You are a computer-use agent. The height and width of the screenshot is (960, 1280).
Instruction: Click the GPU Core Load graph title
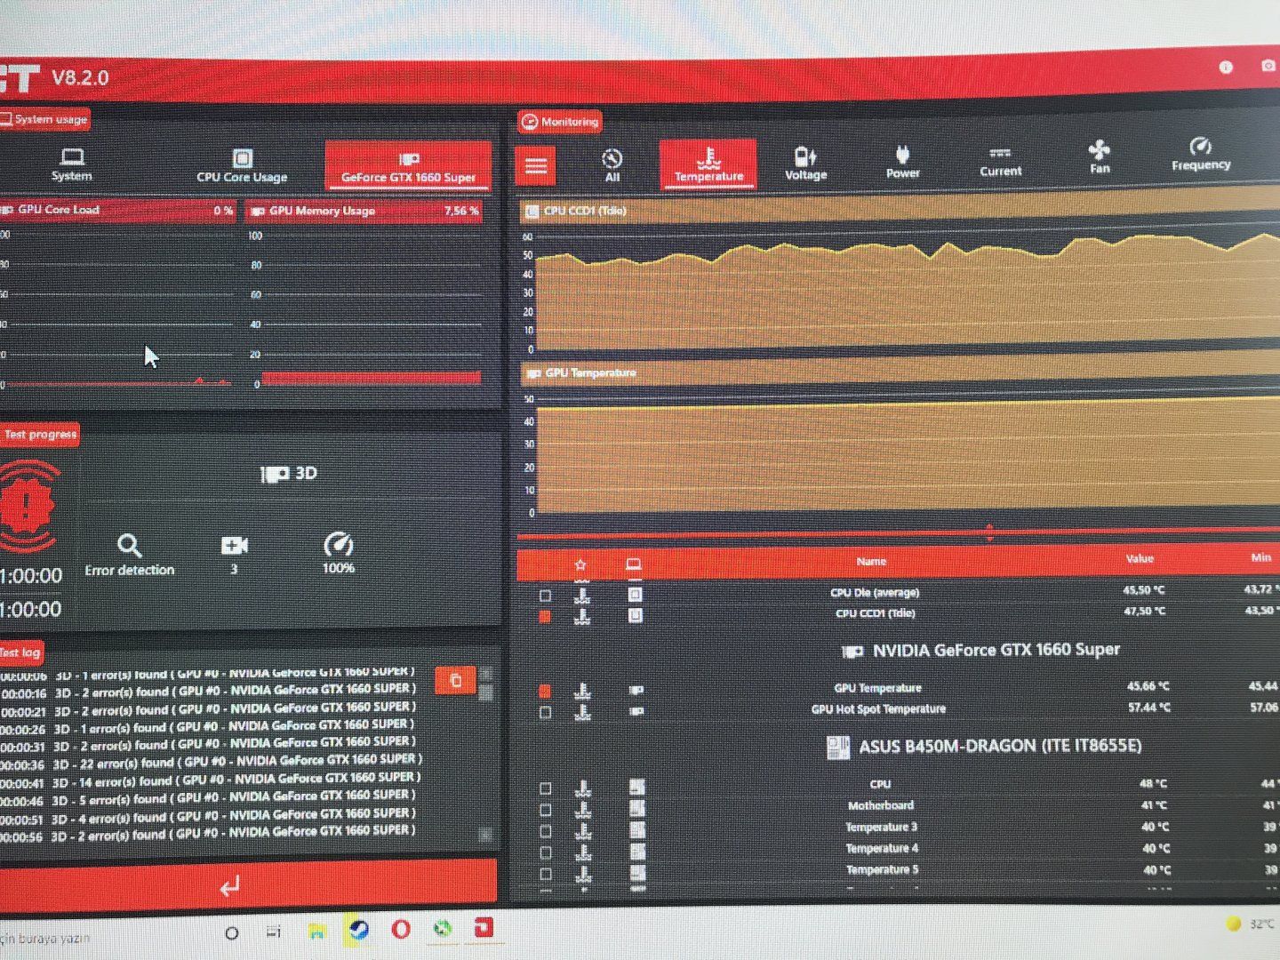pos(59,210)
